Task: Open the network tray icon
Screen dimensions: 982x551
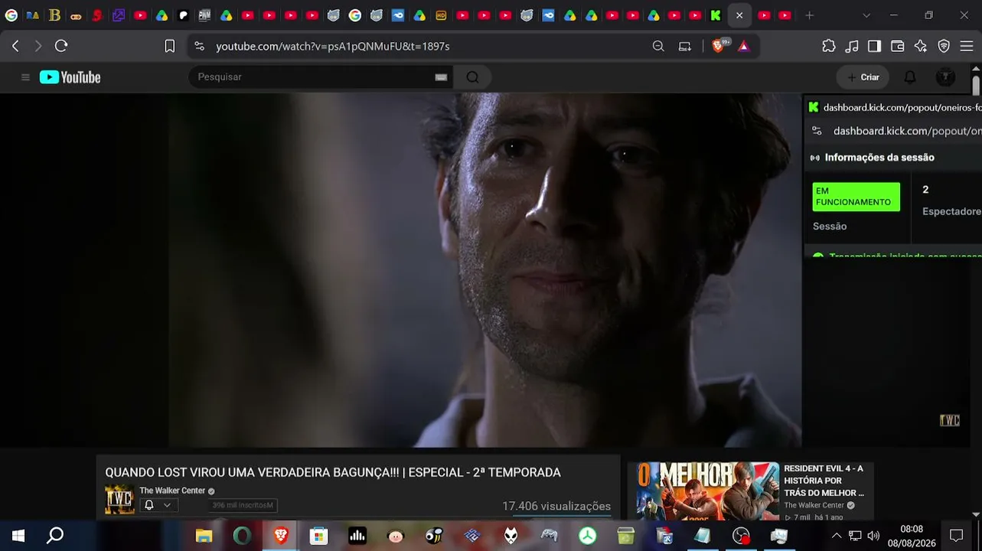Action: click(855, 536)
